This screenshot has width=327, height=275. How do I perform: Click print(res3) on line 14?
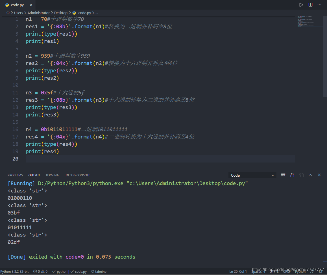[x=42, y=115]
